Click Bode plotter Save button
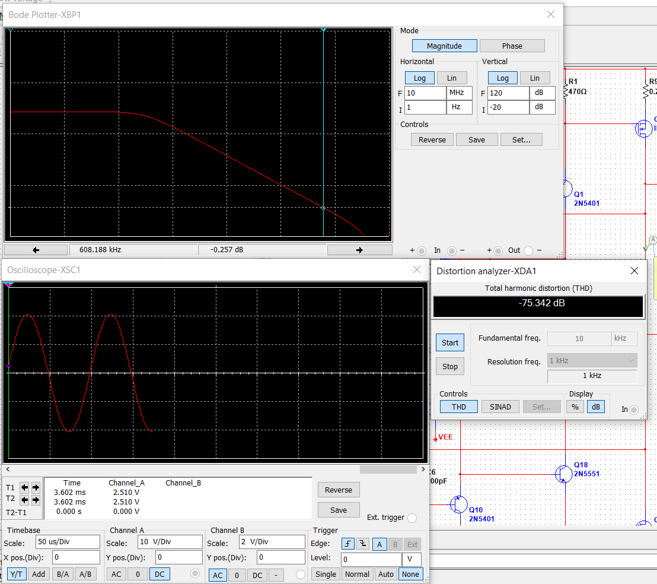This screenshot has width=657, height=584. 477,139
